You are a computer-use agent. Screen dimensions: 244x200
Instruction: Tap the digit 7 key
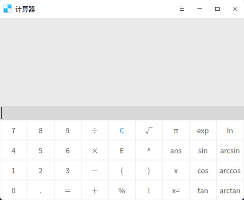[14, 131]
